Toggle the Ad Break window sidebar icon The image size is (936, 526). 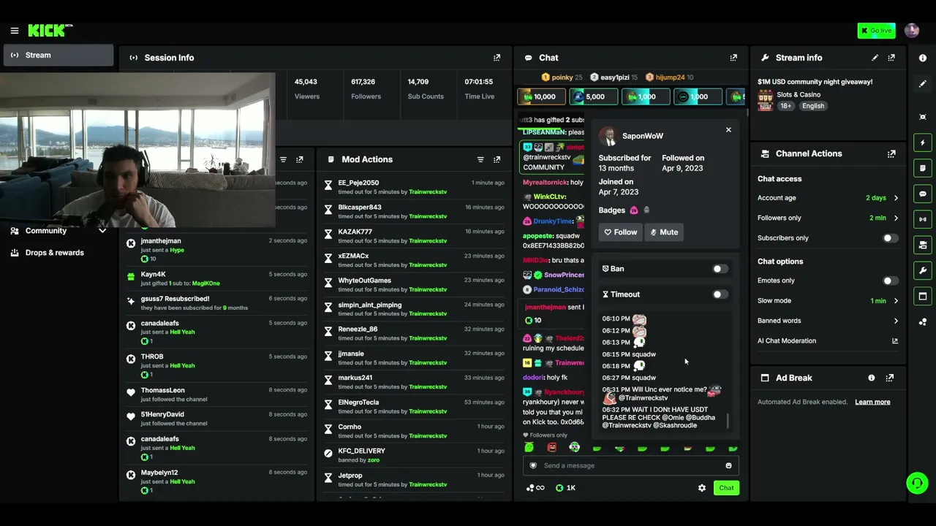pos(923,296)
